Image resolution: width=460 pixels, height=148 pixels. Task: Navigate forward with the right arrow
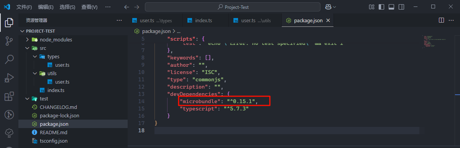click(137, 7)
